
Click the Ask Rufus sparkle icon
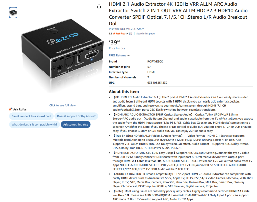coord(11,109)
